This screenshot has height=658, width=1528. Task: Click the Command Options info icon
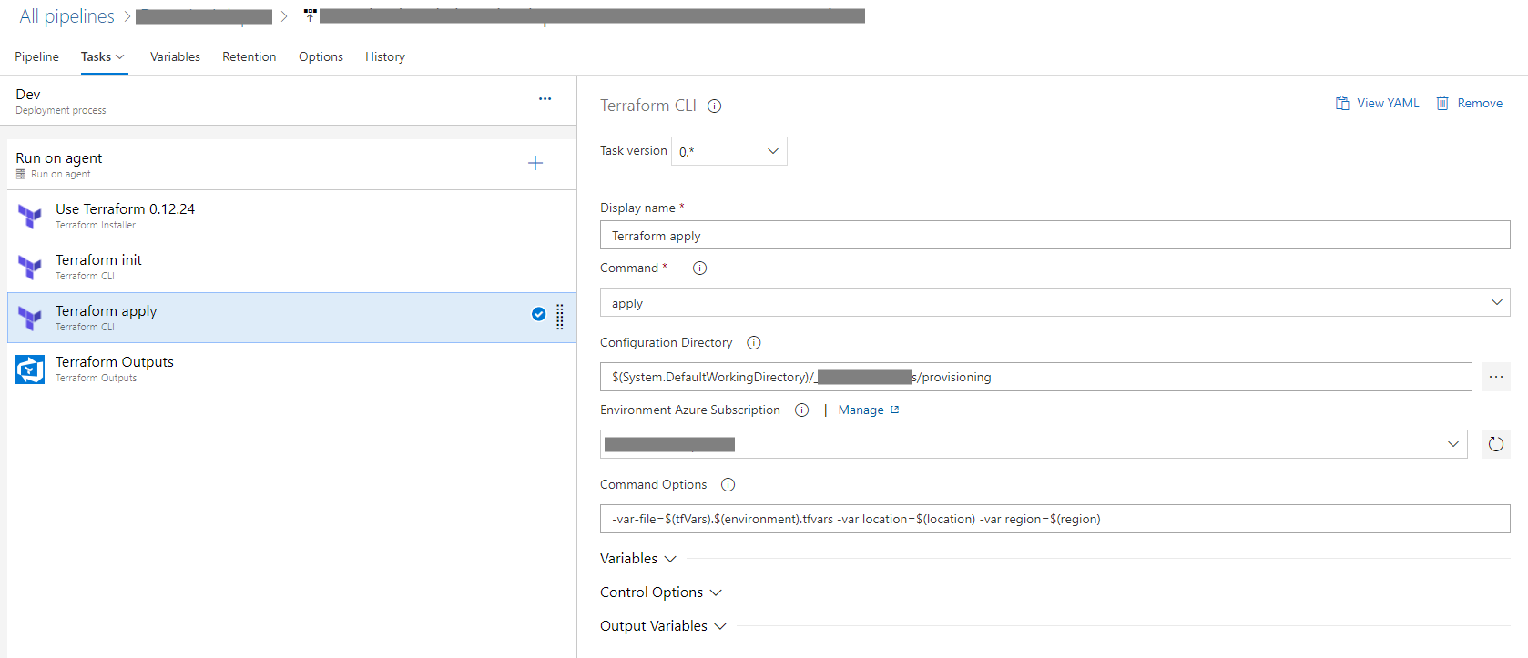(x=728, y=485)
